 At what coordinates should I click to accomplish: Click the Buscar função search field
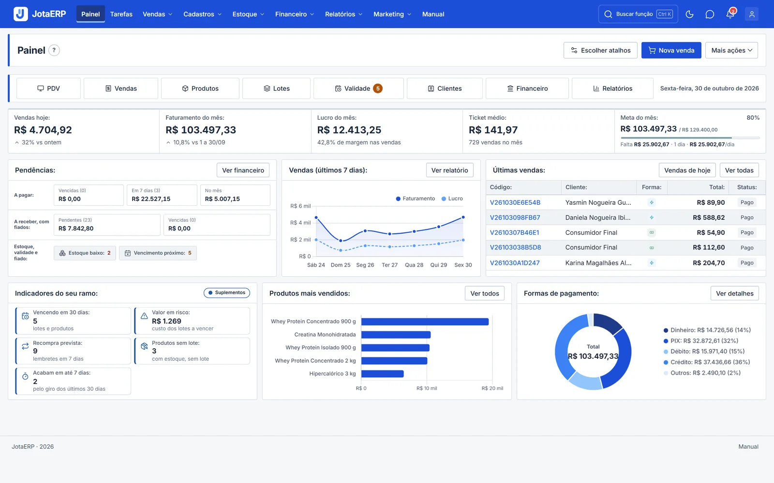point(638,14)
